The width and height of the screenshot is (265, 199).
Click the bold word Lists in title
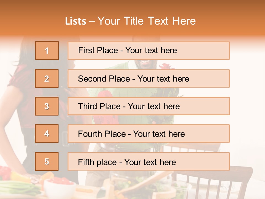(x=76, y=21)
